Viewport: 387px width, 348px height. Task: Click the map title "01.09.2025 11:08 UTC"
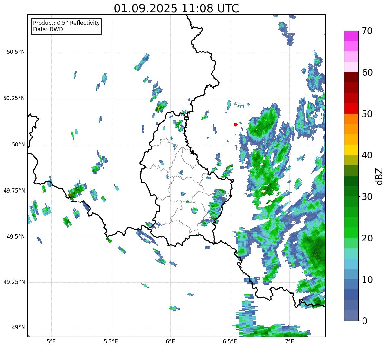pyautogui.click(x=176, y=8)
